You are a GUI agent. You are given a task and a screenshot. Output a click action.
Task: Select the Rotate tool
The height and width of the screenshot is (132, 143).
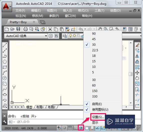tap(137, 78)
